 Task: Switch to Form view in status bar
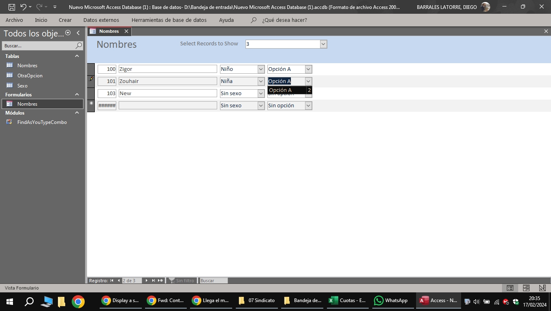(510, 288)
